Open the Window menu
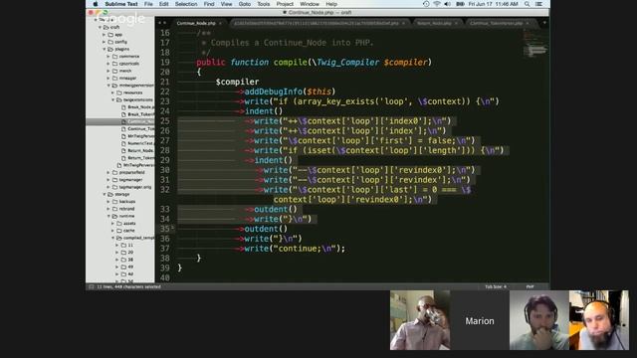Screen dimensions: 637x358 310,4
